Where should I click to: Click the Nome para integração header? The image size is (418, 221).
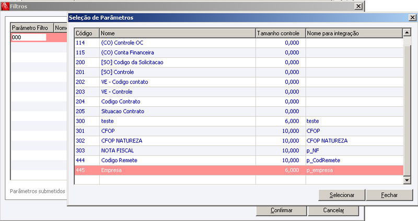click(x=354, y=33)
